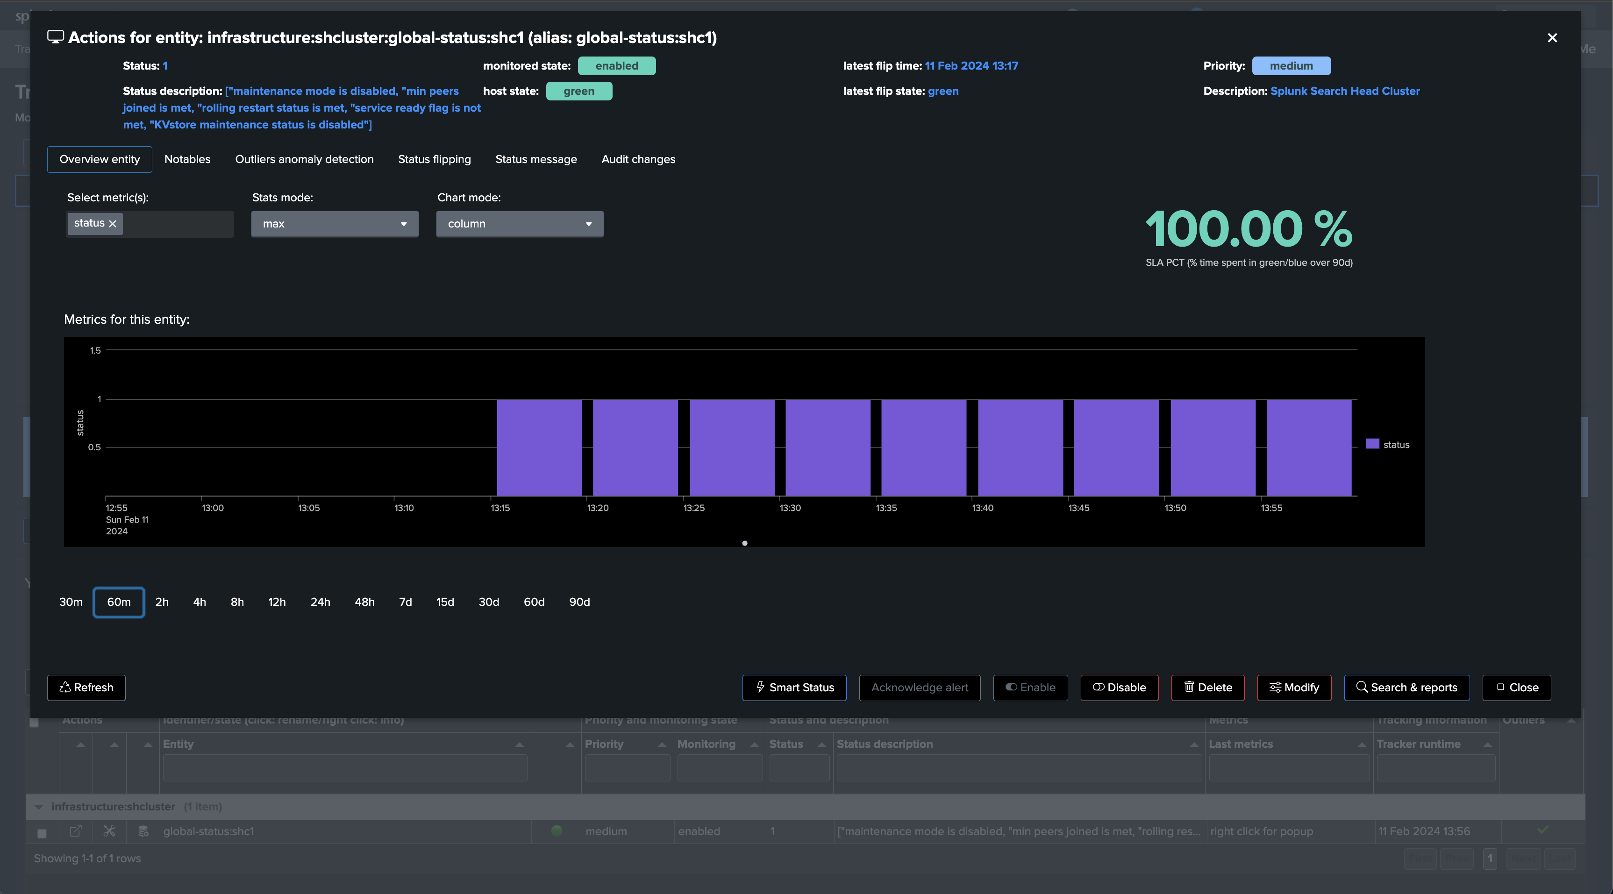1613x894 pixels.
Task: Toggle the select-all checkbox in table header
Action: tap(35, 722)
